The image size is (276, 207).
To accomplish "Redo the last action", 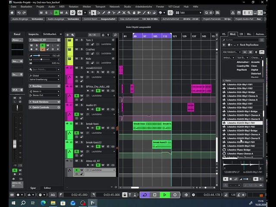I will pos(24,13).
